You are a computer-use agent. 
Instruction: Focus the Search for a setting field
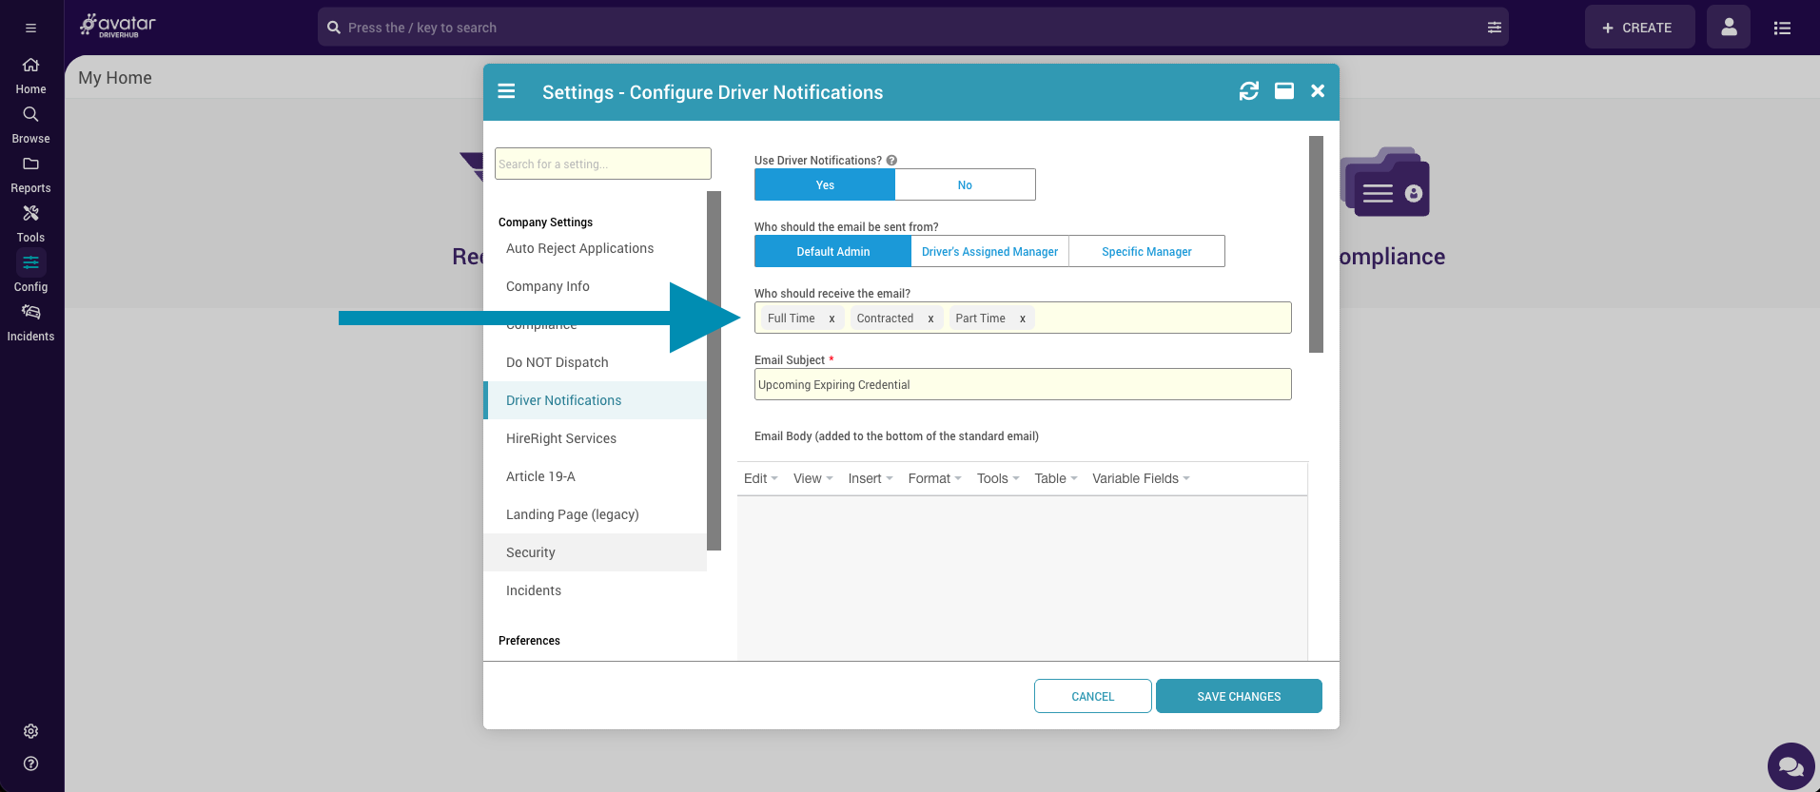(603, 164)
